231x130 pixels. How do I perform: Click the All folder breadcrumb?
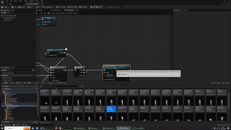click(31, 83)
